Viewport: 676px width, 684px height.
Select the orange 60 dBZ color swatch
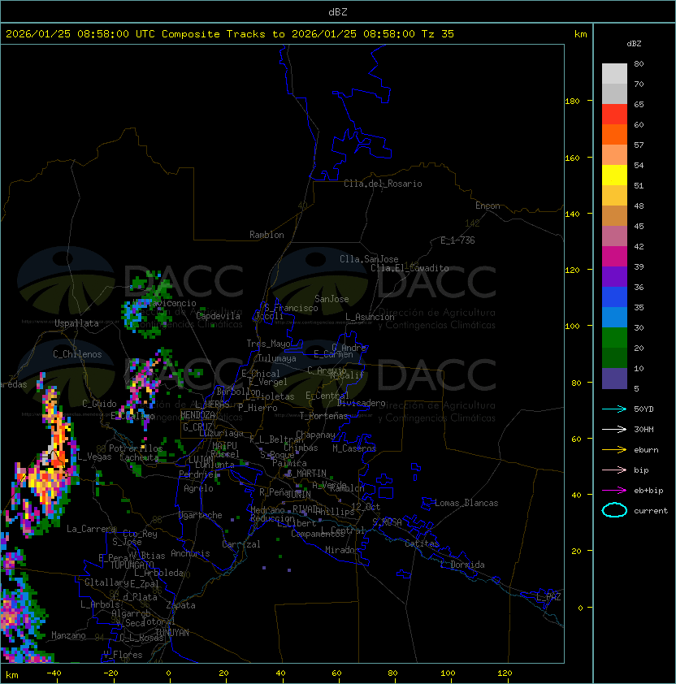[x=614, y=134]
